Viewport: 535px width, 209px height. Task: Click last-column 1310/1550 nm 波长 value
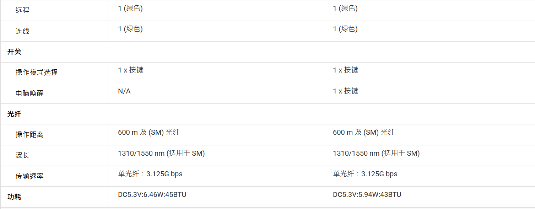click(376, 153)
